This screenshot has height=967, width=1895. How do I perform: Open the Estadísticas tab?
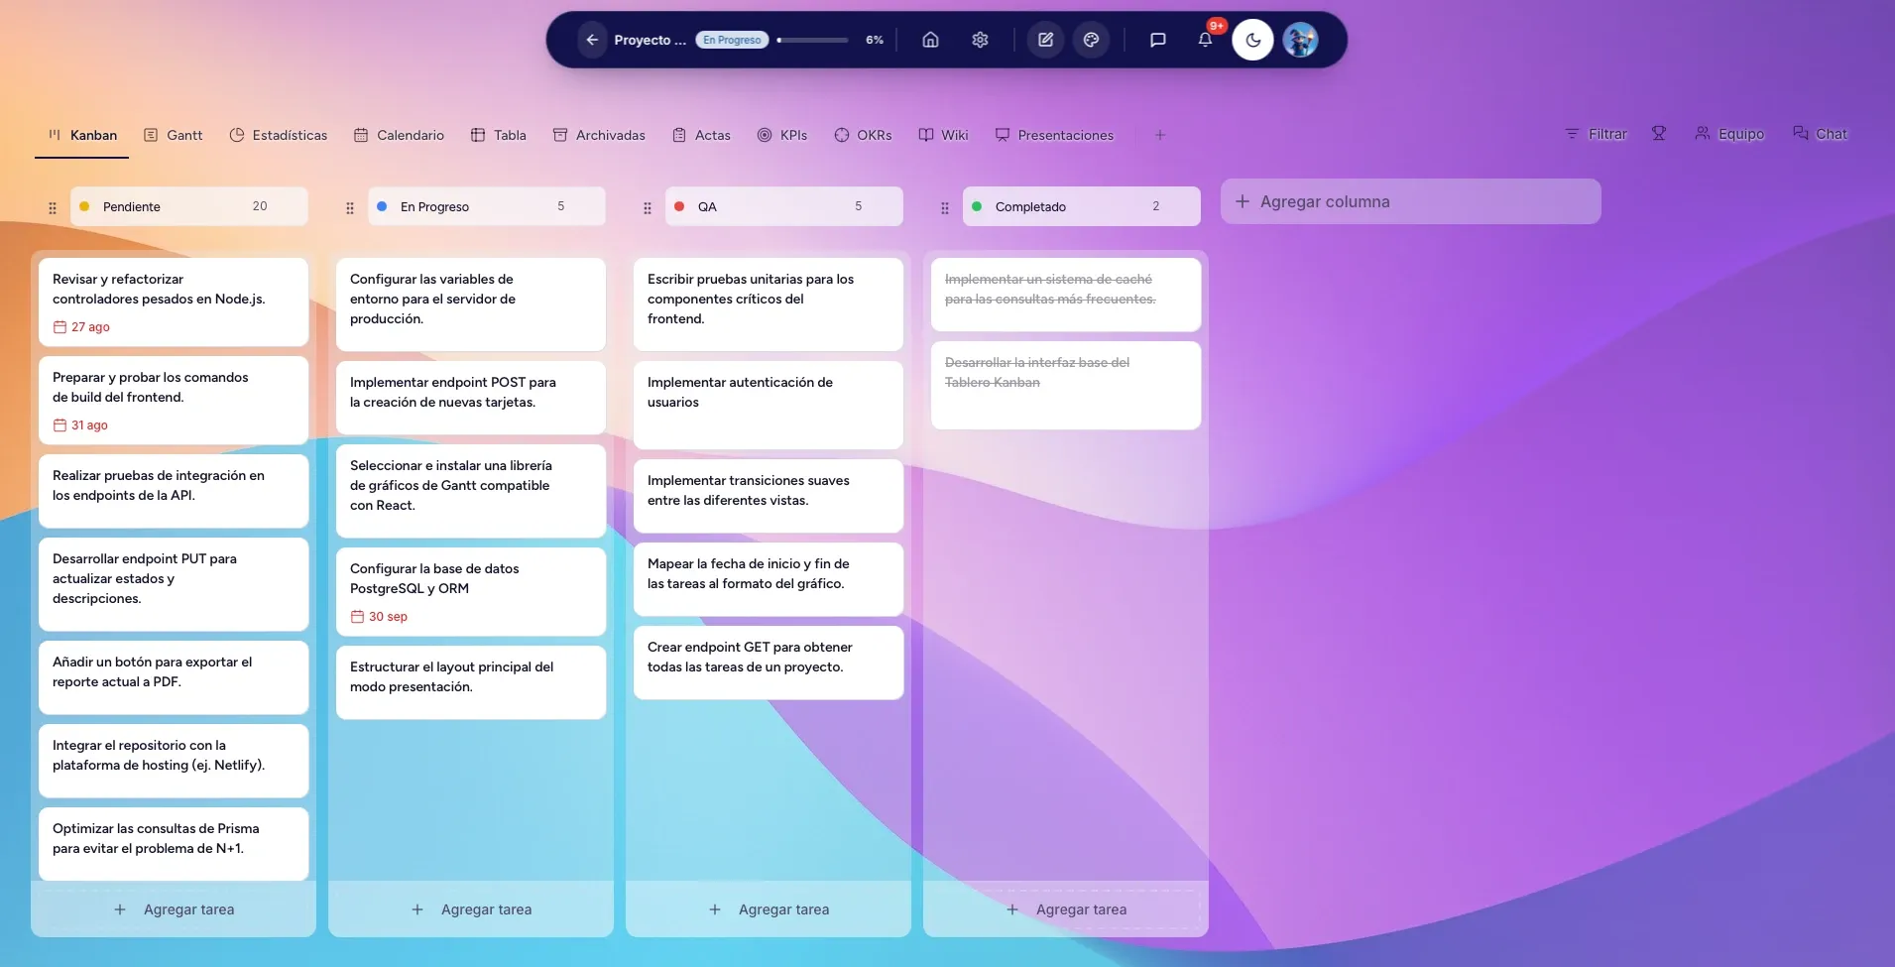coord(279,135)
